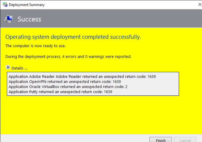Click the disabled Cancel button

(x=185, y=140)
